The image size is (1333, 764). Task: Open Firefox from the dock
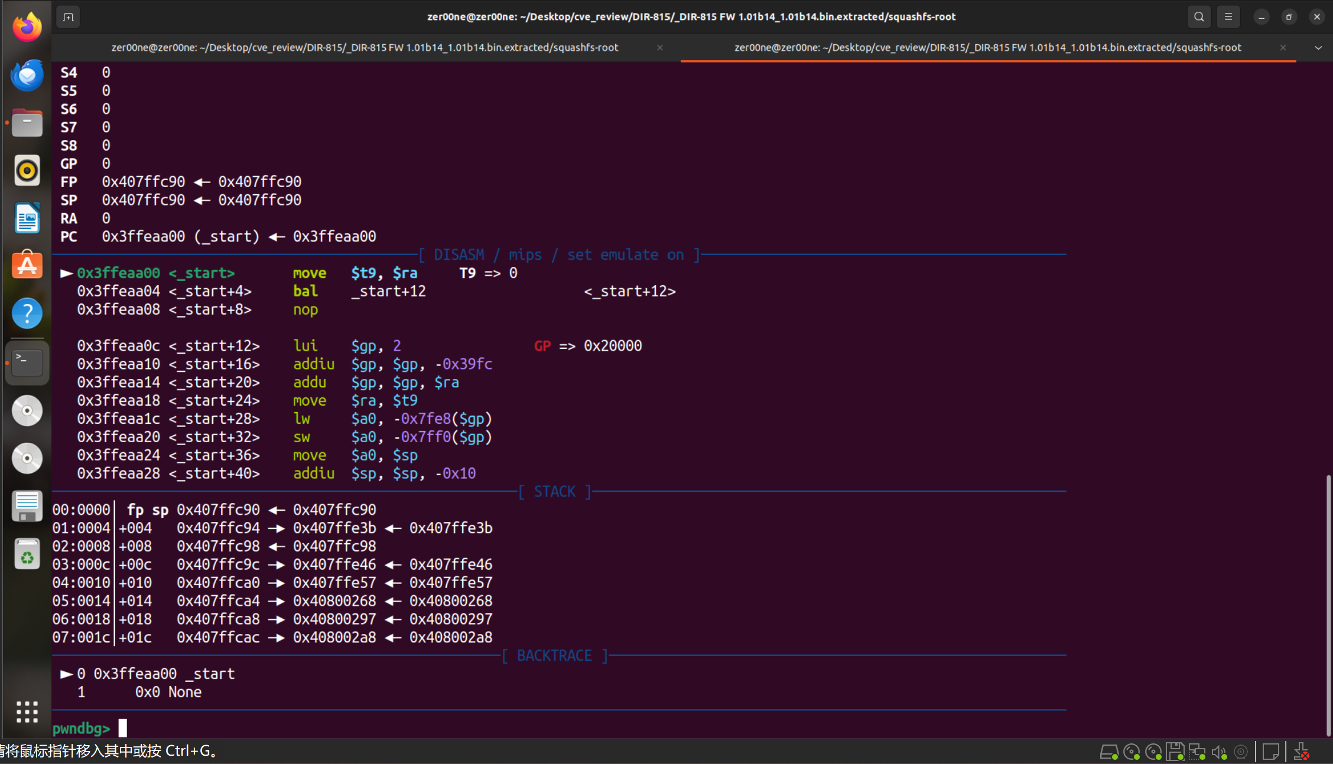(27, 27)
